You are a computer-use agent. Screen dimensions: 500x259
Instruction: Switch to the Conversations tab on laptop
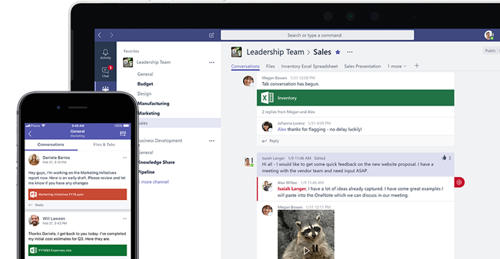pos(245,66)
